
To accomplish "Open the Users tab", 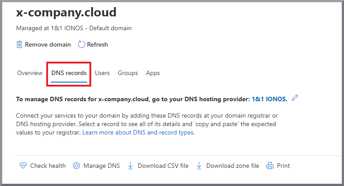I will (x=102, y=73).
